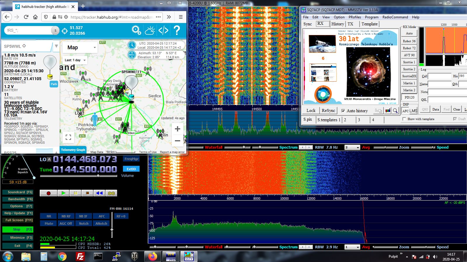
Task: Click the MMSSTV color picture icon
Action: [388, 111]
